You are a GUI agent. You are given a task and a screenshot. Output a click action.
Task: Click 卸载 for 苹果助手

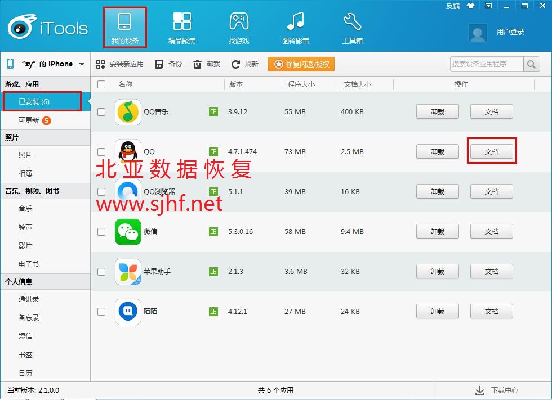pyautogui.click(x=438, y=272)
